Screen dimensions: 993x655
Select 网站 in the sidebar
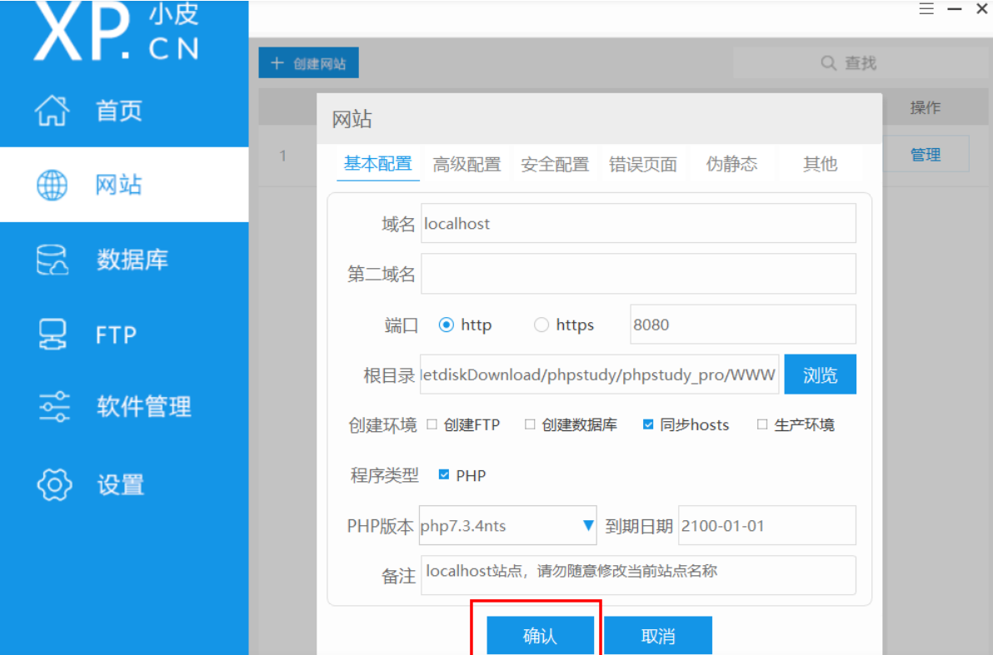pos(119,186)
